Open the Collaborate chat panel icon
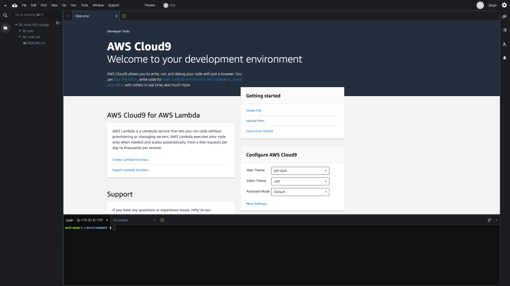The image size is (510, 286). [504, 16]
